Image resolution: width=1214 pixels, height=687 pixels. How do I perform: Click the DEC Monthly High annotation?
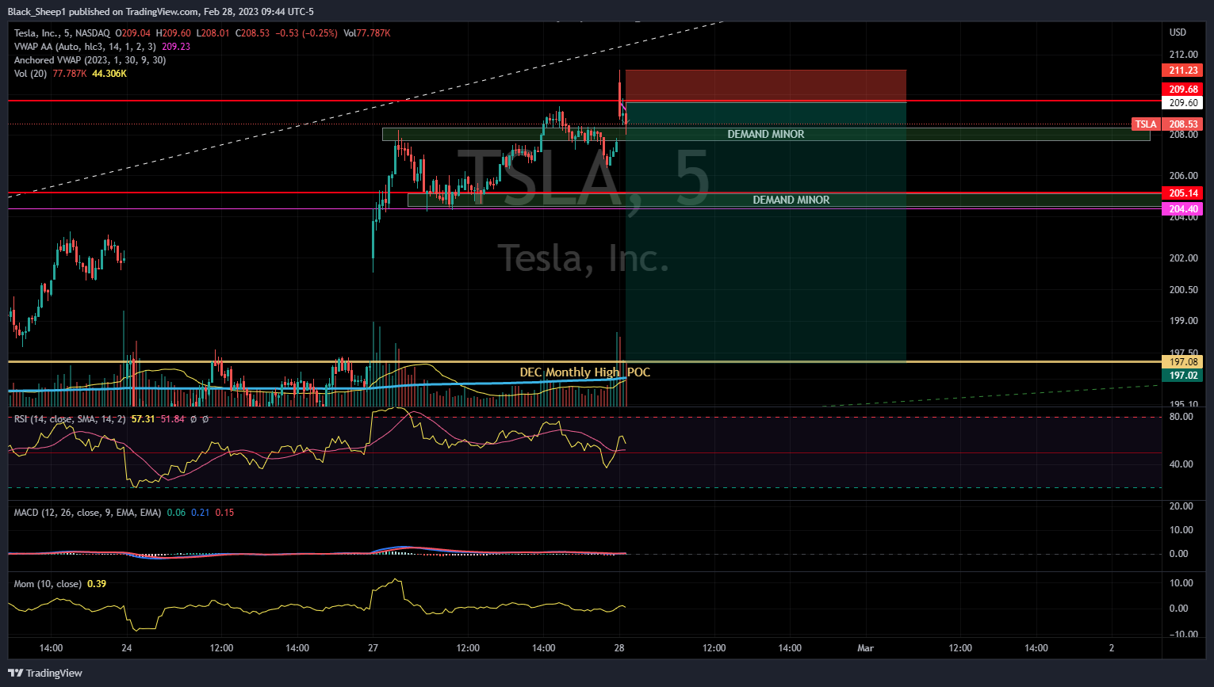pos(569,372)
